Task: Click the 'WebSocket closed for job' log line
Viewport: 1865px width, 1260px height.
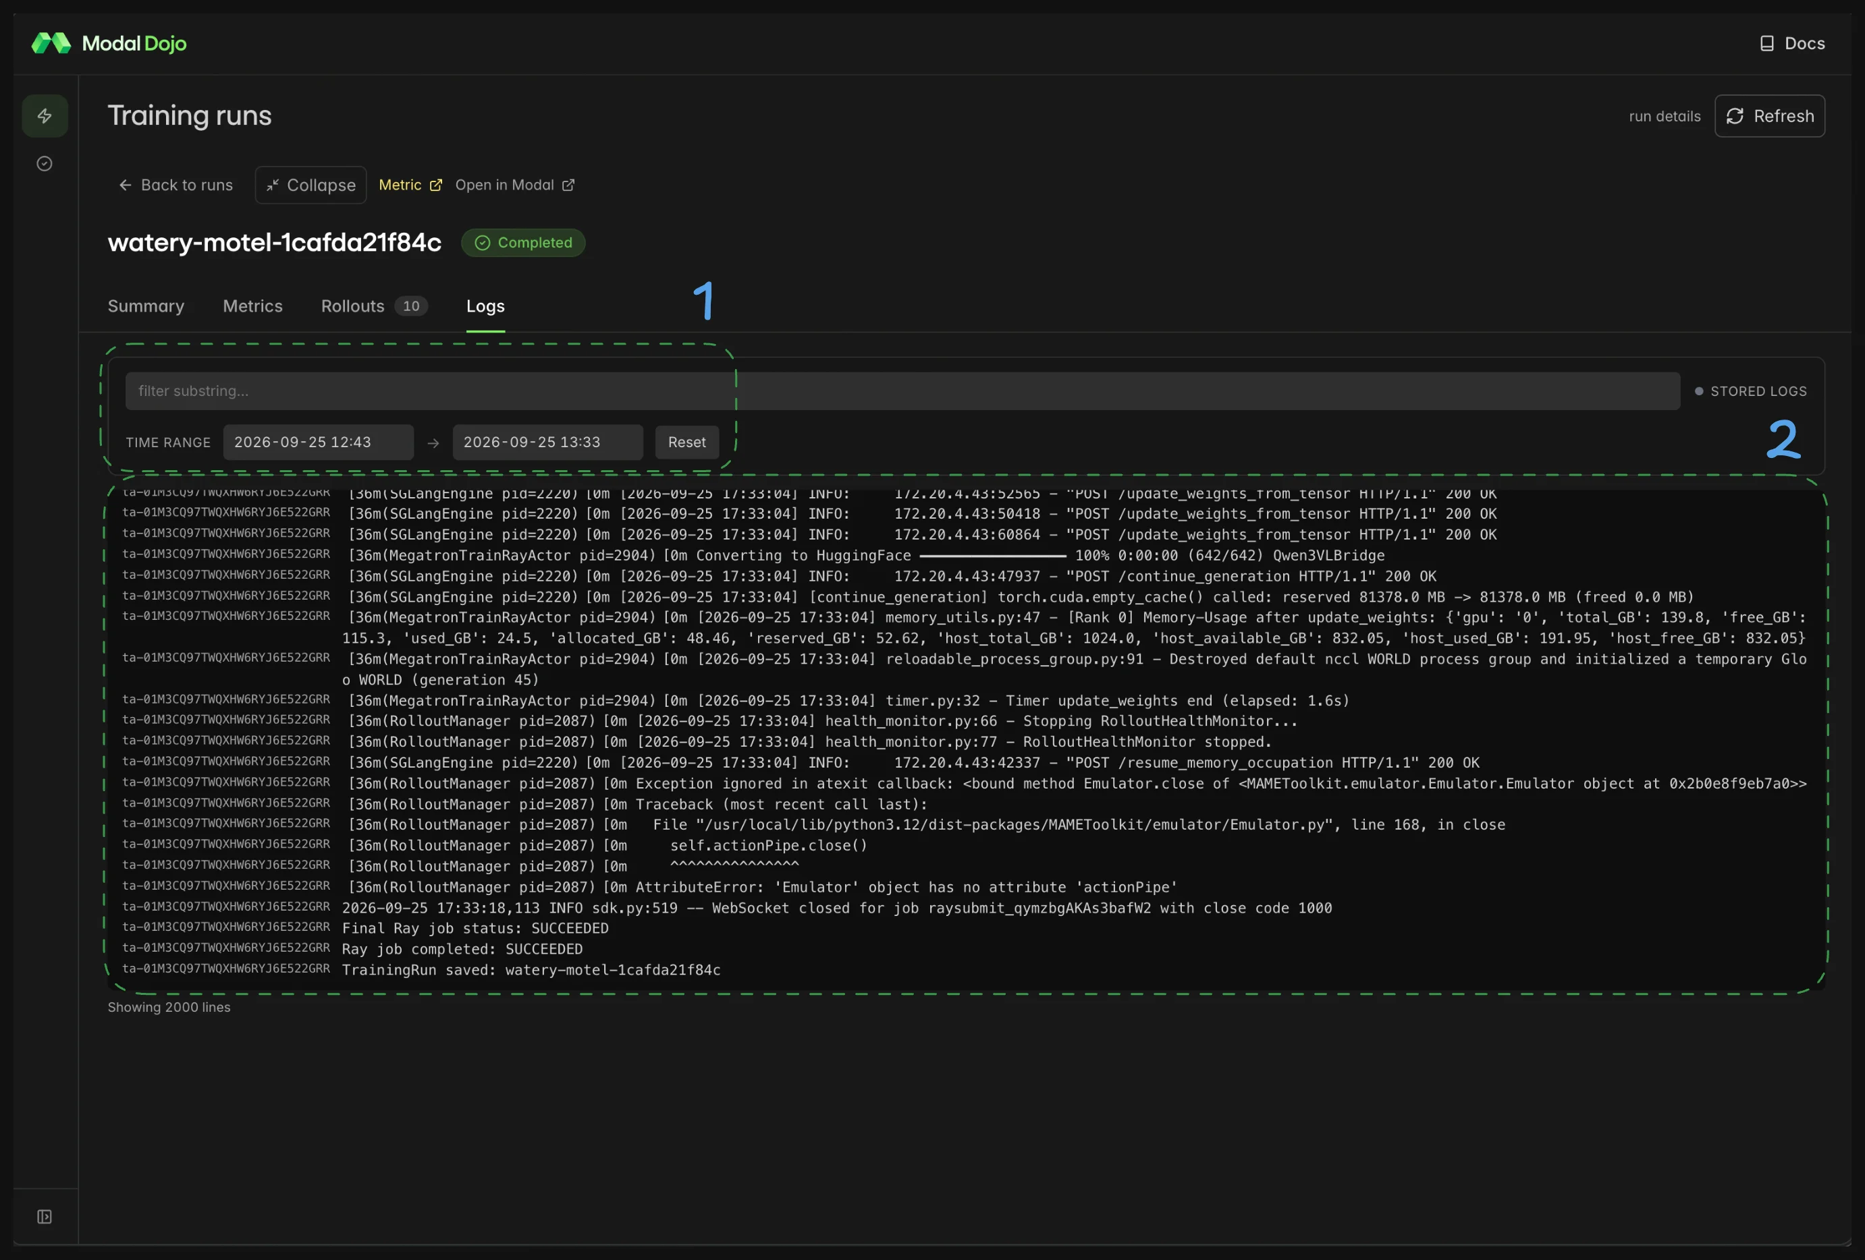Action: [837, 909]
